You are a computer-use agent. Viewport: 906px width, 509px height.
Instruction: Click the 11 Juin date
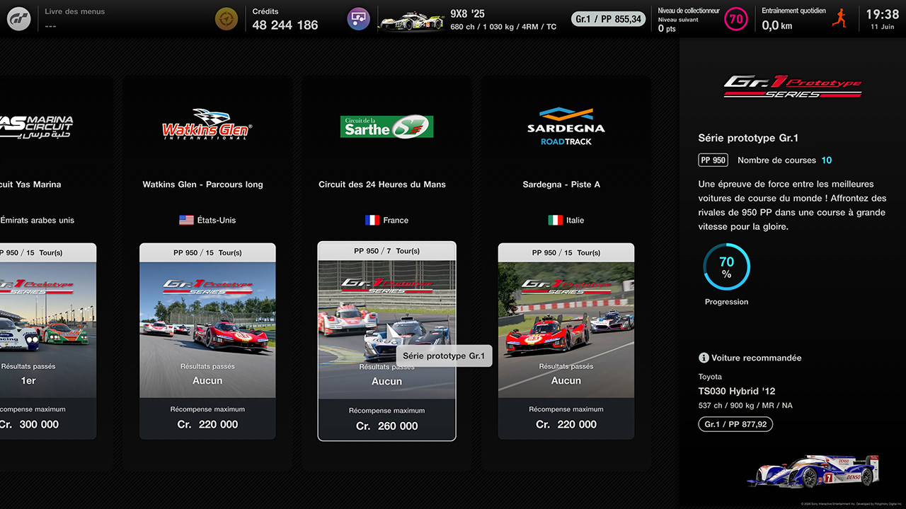pos(883,27)
